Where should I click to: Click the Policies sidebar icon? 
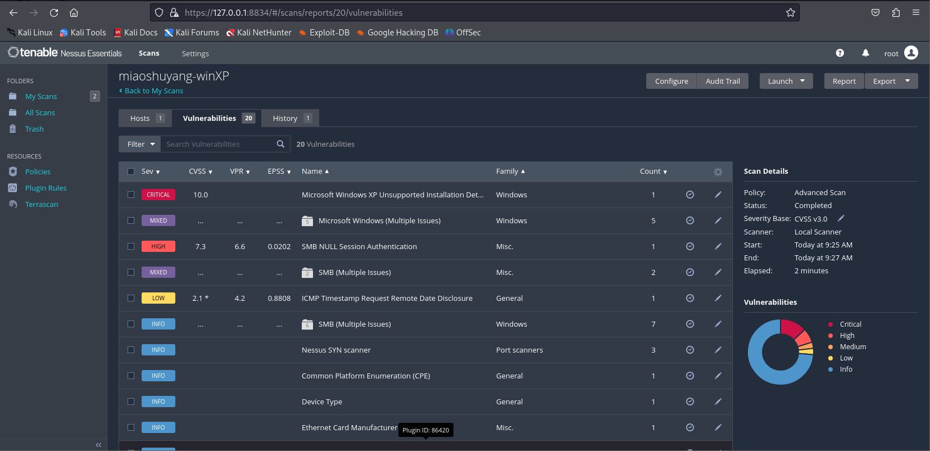[13, 172]
